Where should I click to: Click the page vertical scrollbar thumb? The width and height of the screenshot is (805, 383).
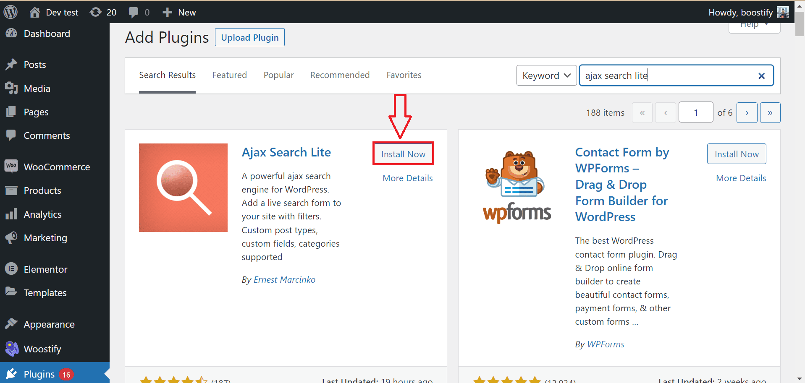point(800,24)
